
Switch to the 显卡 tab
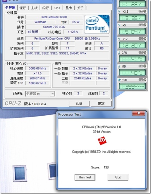click(x=69, y=8)
